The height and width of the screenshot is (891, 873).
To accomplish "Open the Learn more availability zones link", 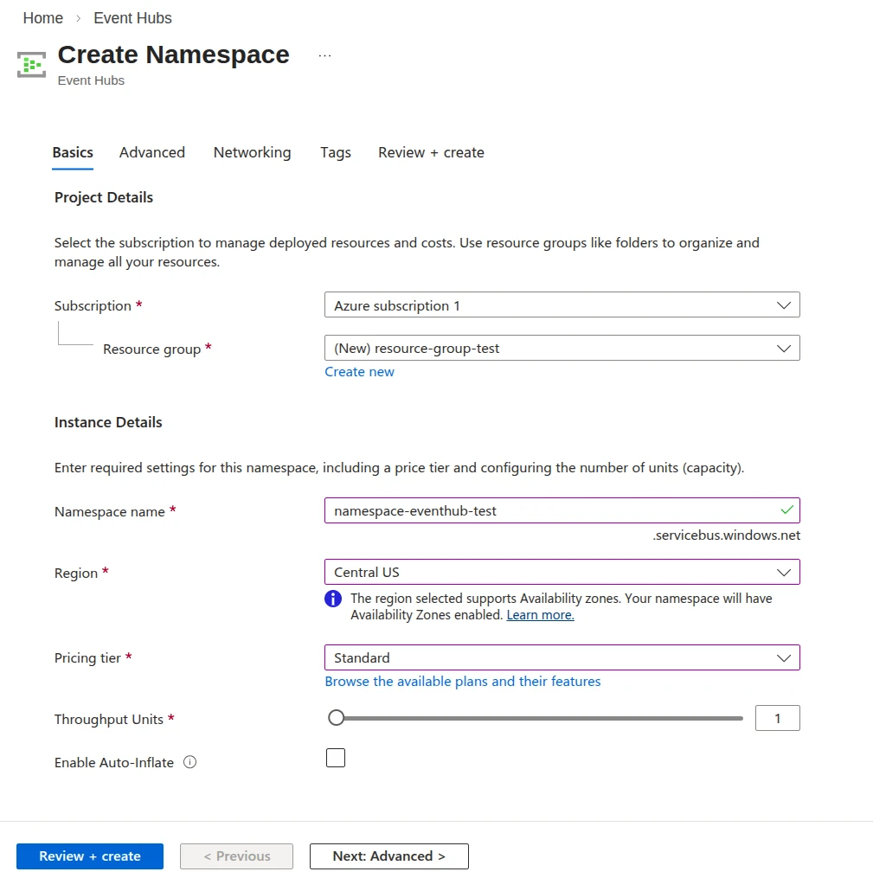I will coord(540,615).
